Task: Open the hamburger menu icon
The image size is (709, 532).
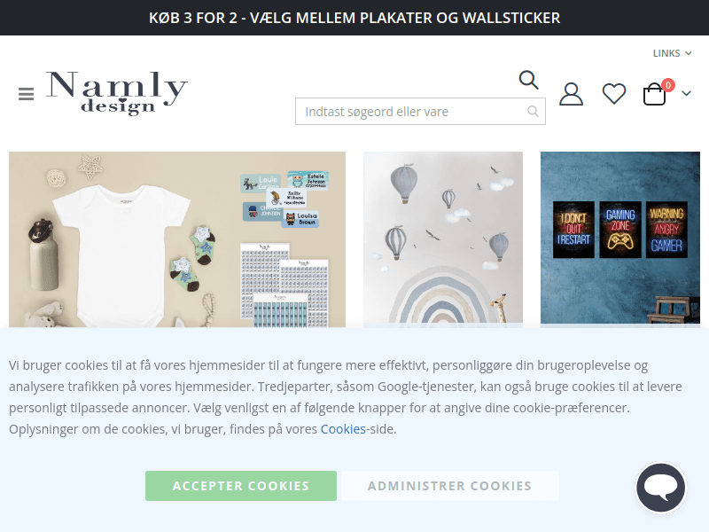Action: coord(27,94)
